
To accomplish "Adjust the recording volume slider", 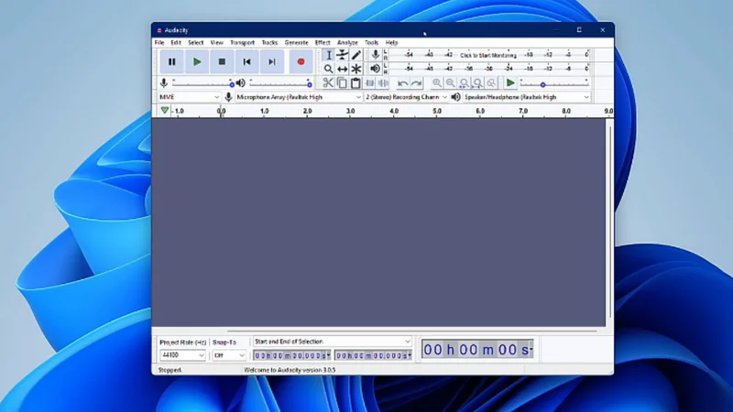I will [202, 83].
